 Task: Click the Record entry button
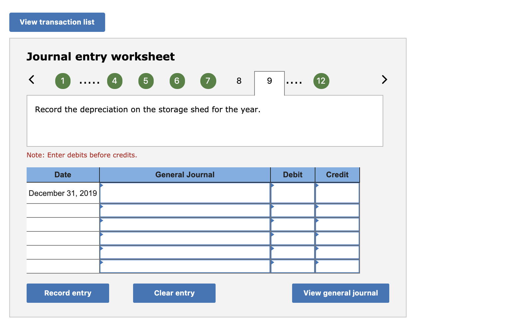68,293
